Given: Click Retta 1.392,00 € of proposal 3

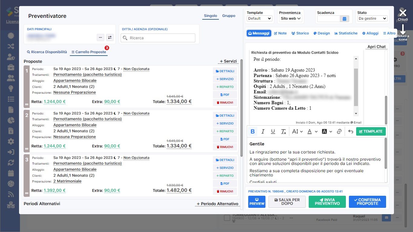Looking at the screenshot, I should point(54,191).
